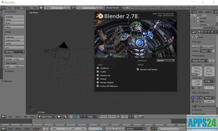The height and width of the screenshot is (131, 218).
Task: Enable the Full Sample checkbox
Action: [193, 101]
